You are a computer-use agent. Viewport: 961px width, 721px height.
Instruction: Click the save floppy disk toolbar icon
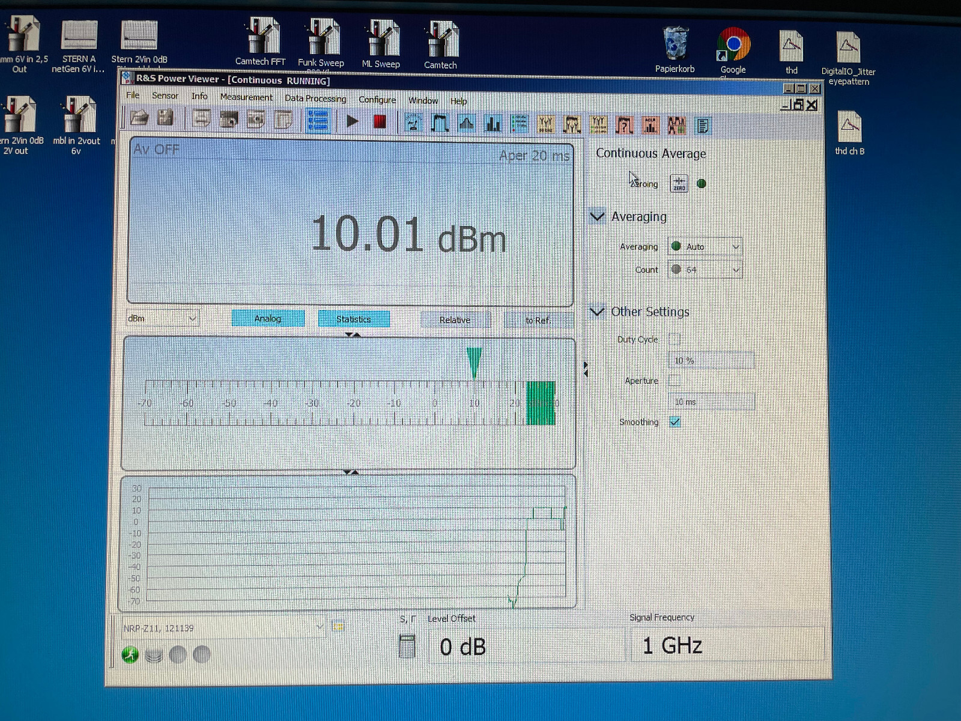pyautogui.click(x=165, y=119)
